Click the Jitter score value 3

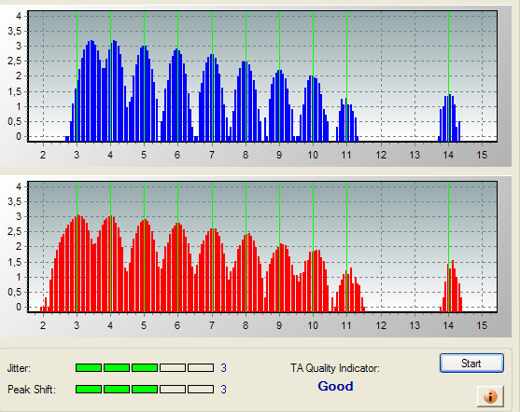coord(223,368)
